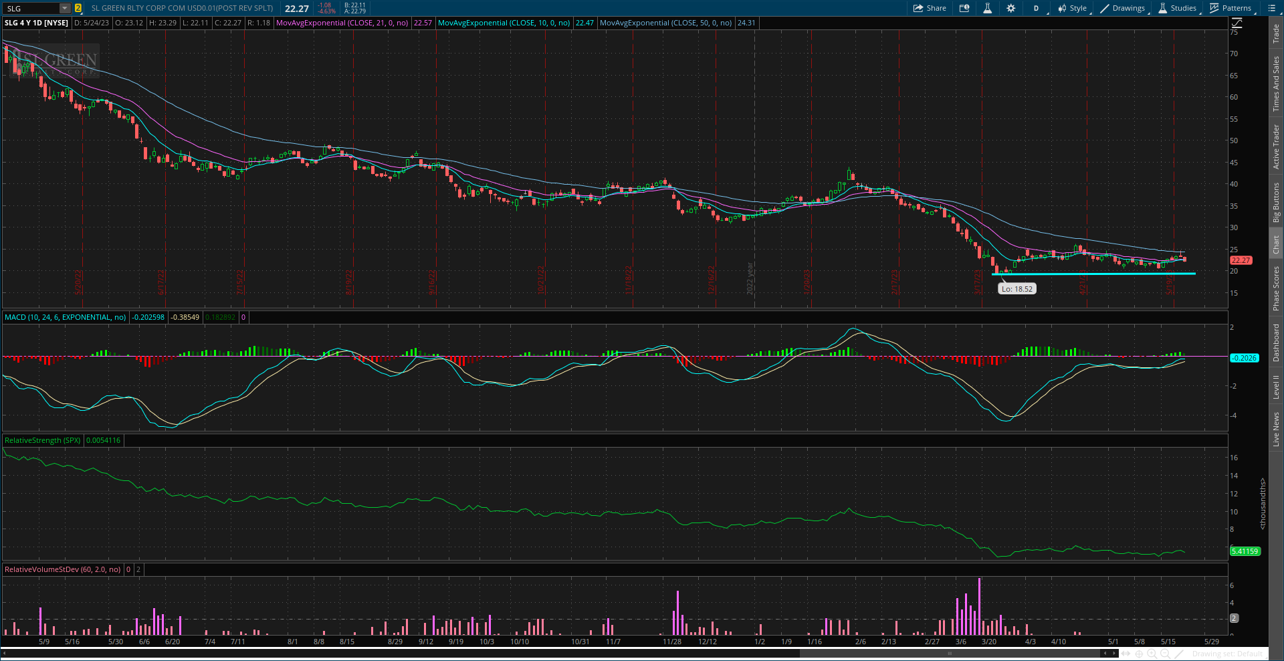Screen dimensions: 1284x661
Task: Click the MovAvgExponential (CLOSE, 50, 0, no) study label
Action: click(x=666, y=23)
